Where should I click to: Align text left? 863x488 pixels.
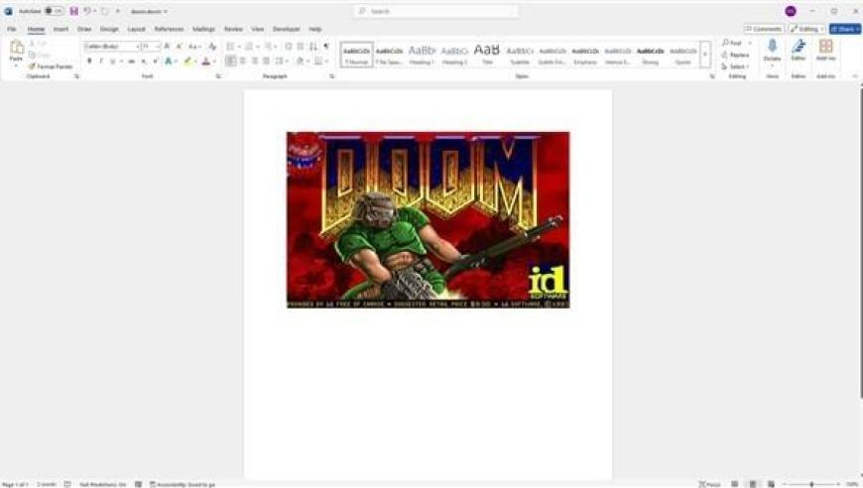230,61
